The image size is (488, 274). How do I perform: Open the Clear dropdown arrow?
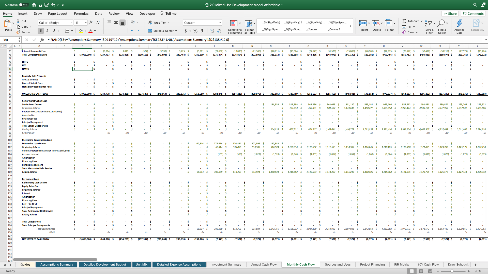click(417, 32)
